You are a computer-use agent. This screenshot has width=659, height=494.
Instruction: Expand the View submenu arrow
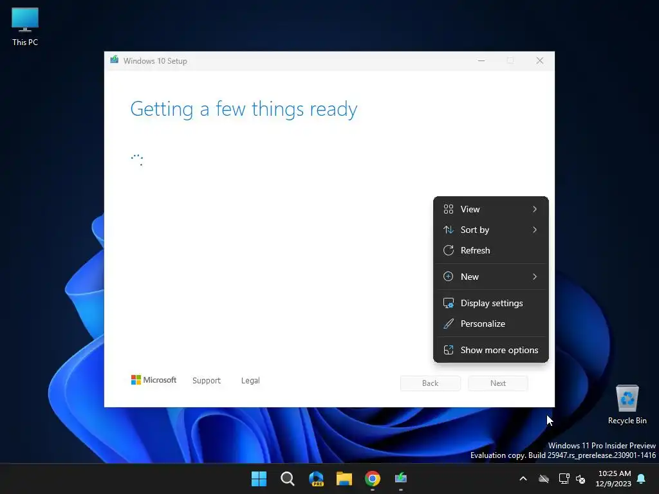click(535, 209)
